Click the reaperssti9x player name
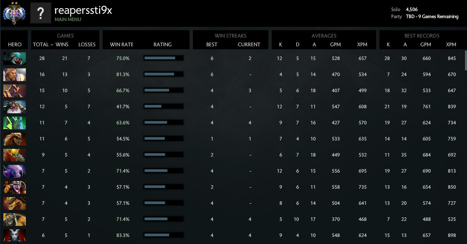467x244 pixels. pyautogui.click(x=83, y=10)
